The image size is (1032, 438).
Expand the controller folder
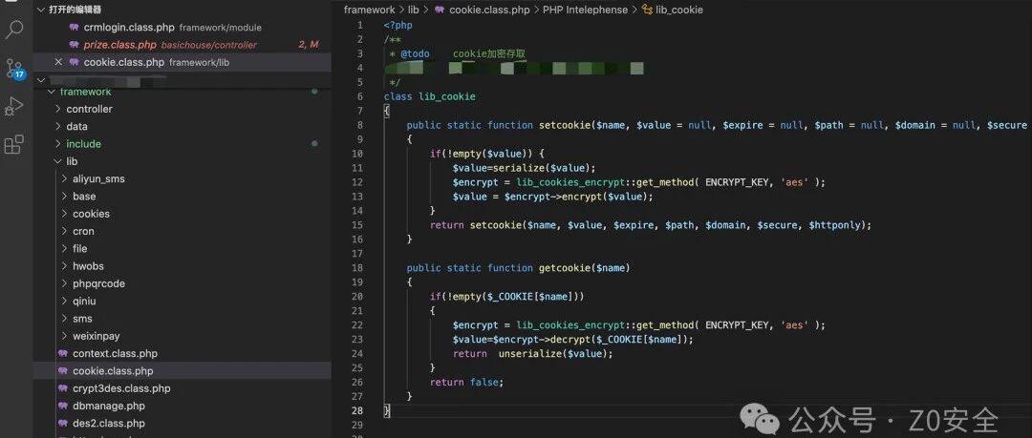click(183, 109)
